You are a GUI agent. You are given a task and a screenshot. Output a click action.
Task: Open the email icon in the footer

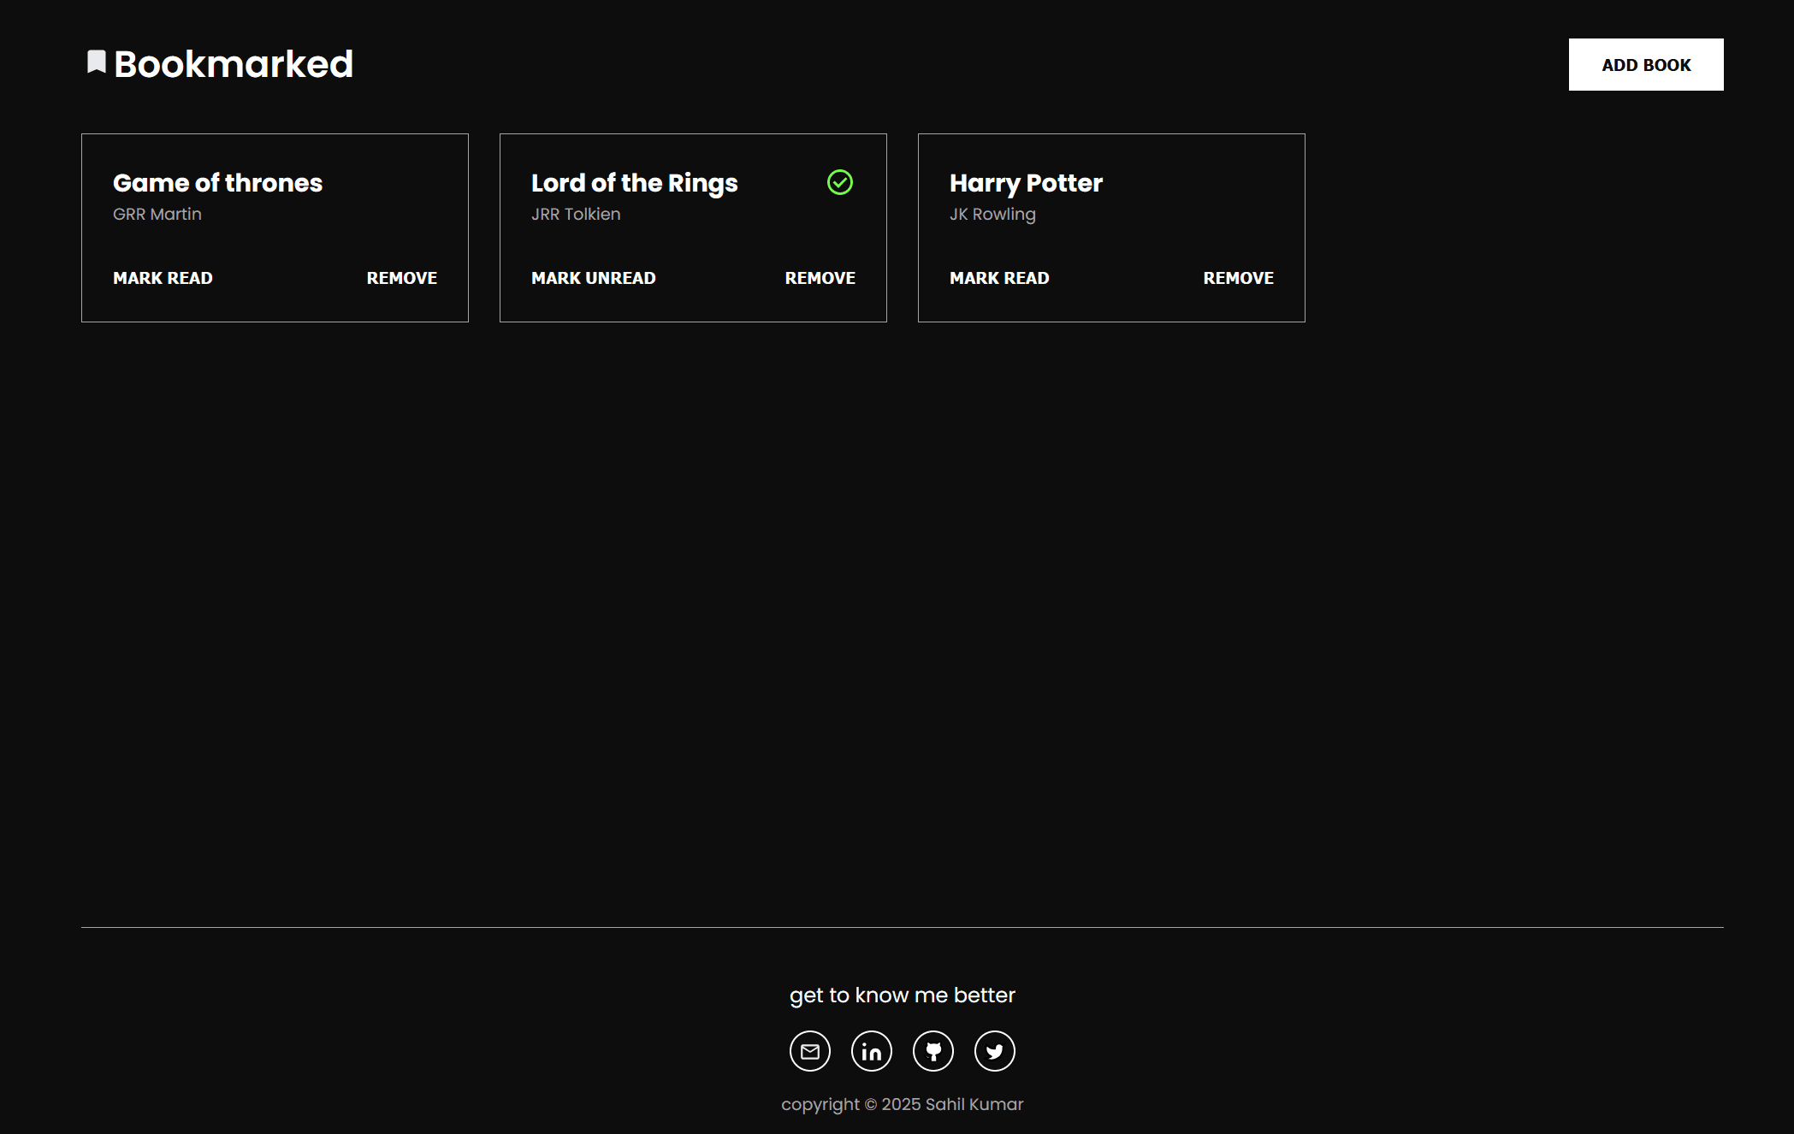click(809, 1051)
